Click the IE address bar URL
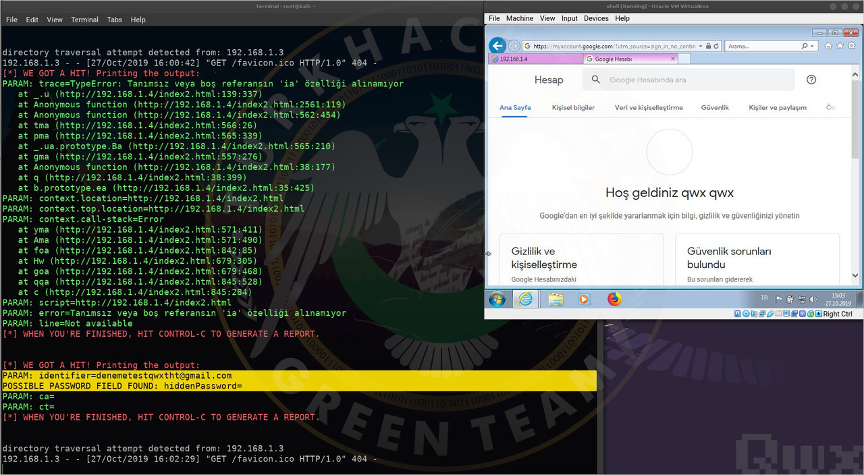Screen dimensions: 864x475 [614, 46]
